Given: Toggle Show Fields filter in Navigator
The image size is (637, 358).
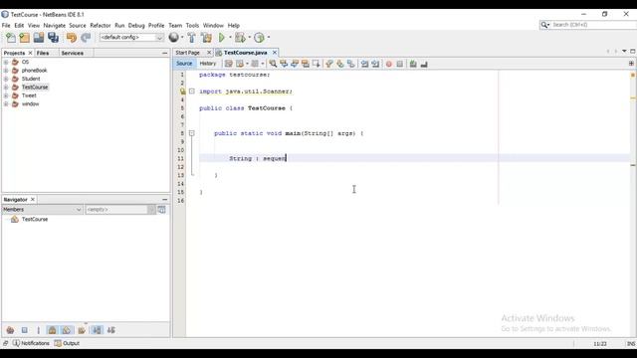Looking at the screenshot, I should click(24, 330).
